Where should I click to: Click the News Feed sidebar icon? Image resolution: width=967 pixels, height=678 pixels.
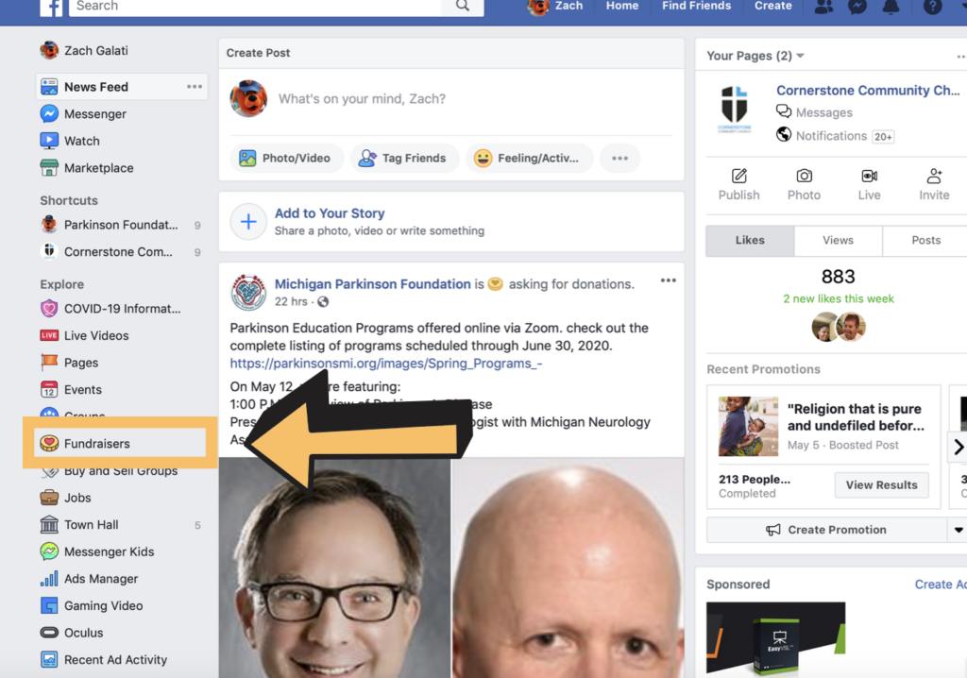(49, 87)
